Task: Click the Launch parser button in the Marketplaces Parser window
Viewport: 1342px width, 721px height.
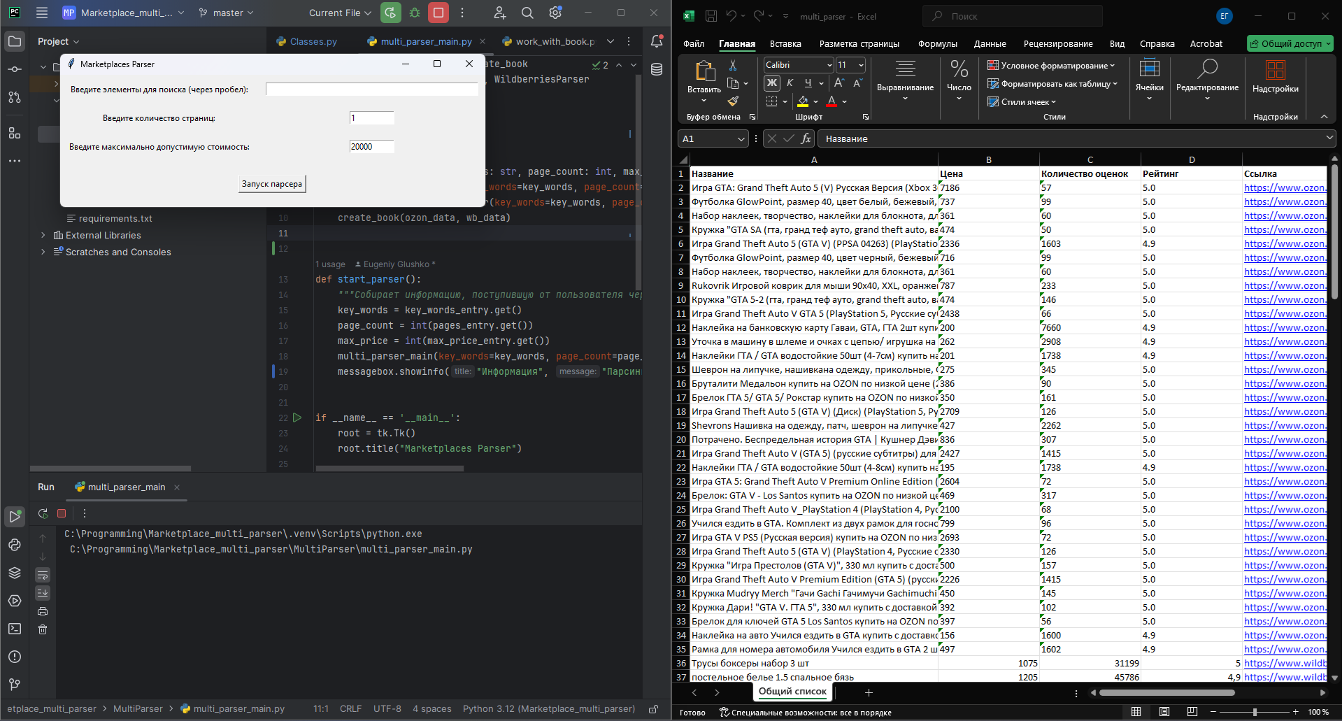Action: pos(272,184)
